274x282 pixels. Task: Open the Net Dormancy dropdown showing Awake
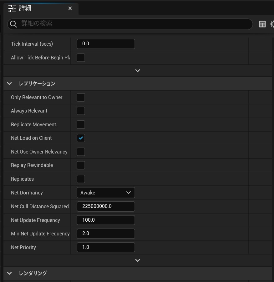click(106, 193)
